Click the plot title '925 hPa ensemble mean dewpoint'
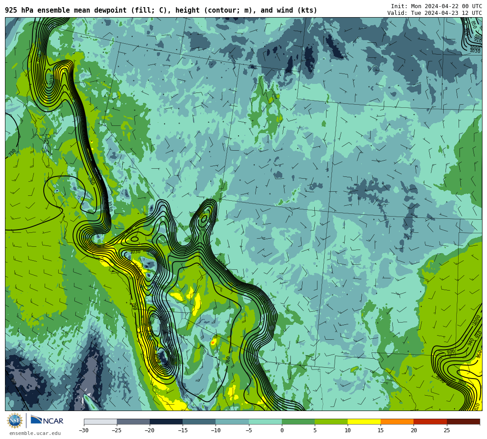Screen dimensions: 487x439 (66, 10)
